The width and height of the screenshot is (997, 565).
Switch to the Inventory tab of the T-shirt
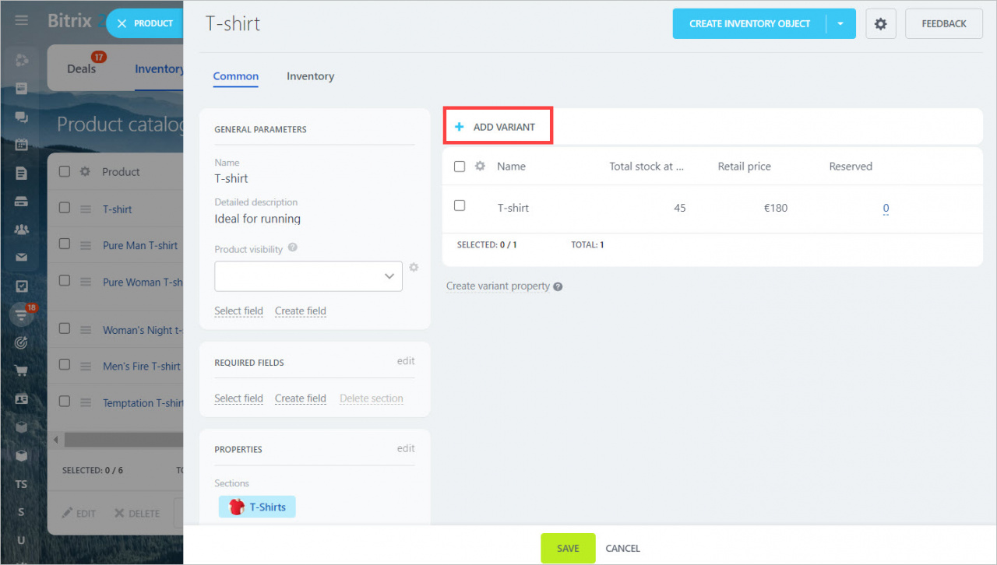(x=310, y=76)
